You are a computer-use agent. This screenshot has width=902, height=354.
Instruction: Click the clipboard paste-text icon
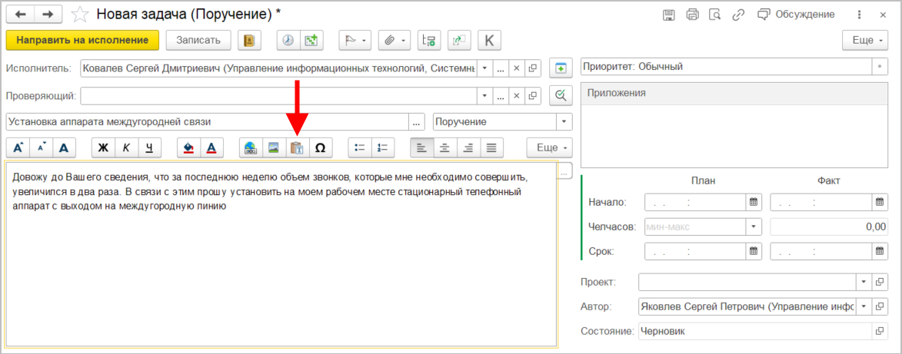tap(298, 147)
